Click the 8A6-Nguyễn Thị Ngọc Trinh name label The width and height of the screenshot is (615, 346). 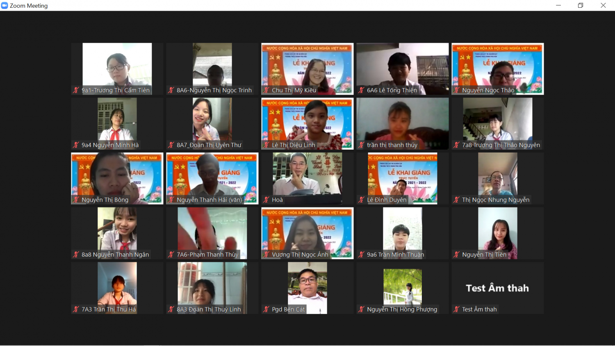[214, 90]
